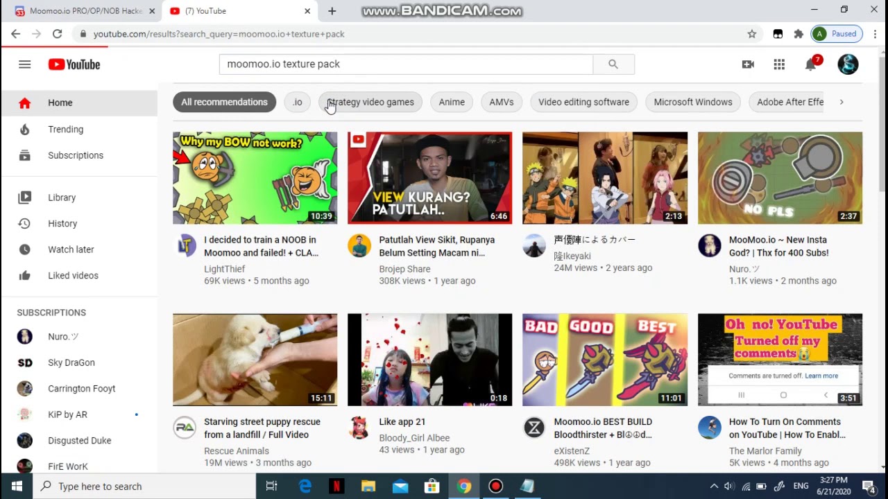Viewport: 888px width, 499px height.
Task: Open 'I decided to train a NOOB' video title
Action: [x=261, y=246]
